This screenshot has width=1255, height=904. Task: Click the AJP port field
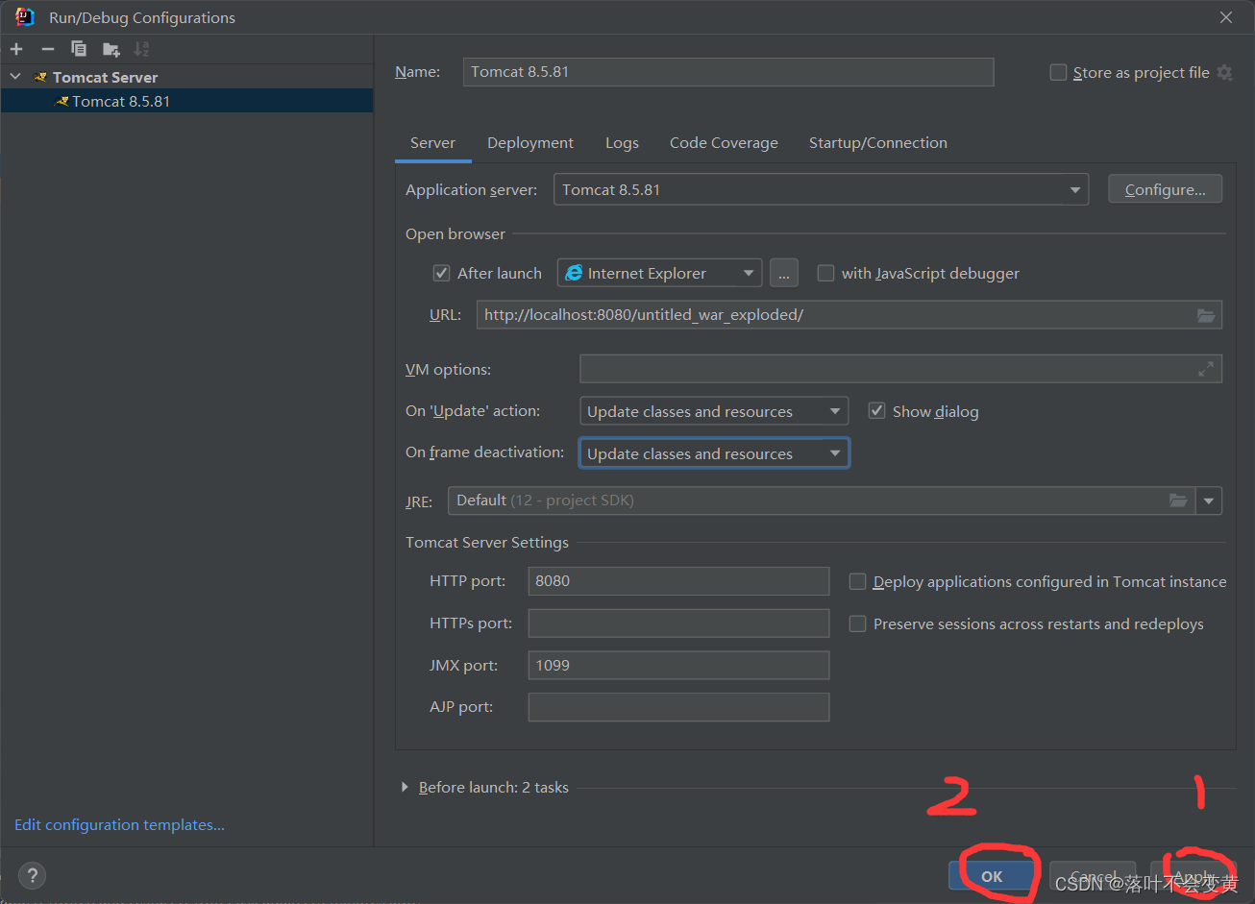678,707
